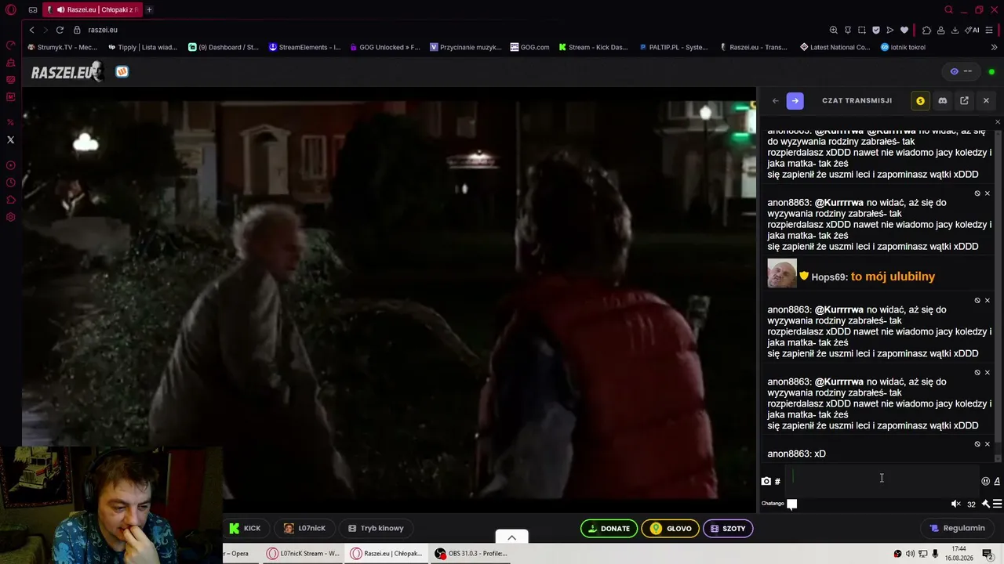Screen dimensions: 1004x564
Task: Click the send flow arrow icon
Action: 890,30
